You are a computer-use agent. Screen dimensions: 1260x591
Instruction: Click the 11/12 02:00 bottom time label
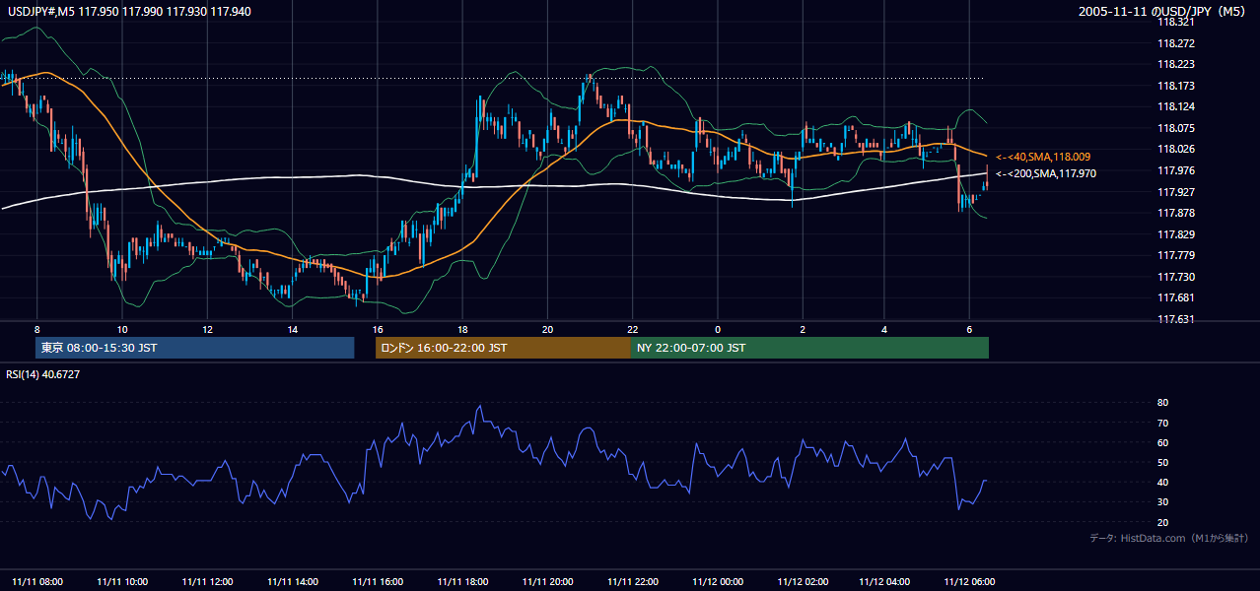click(803, 582)
